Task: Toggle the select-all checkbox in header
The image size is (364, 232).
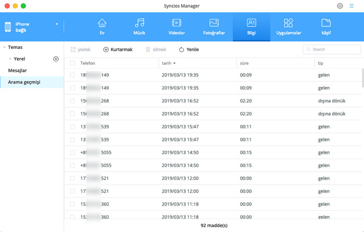Action: click(72, 63)
